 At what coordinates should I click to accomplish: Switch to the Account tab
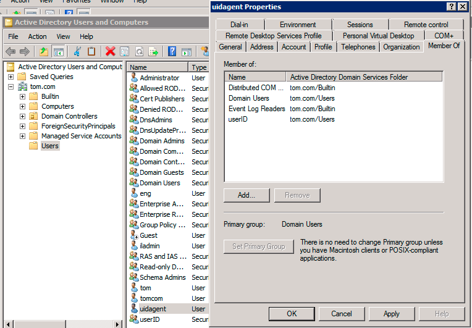click(x=293, y=47)
